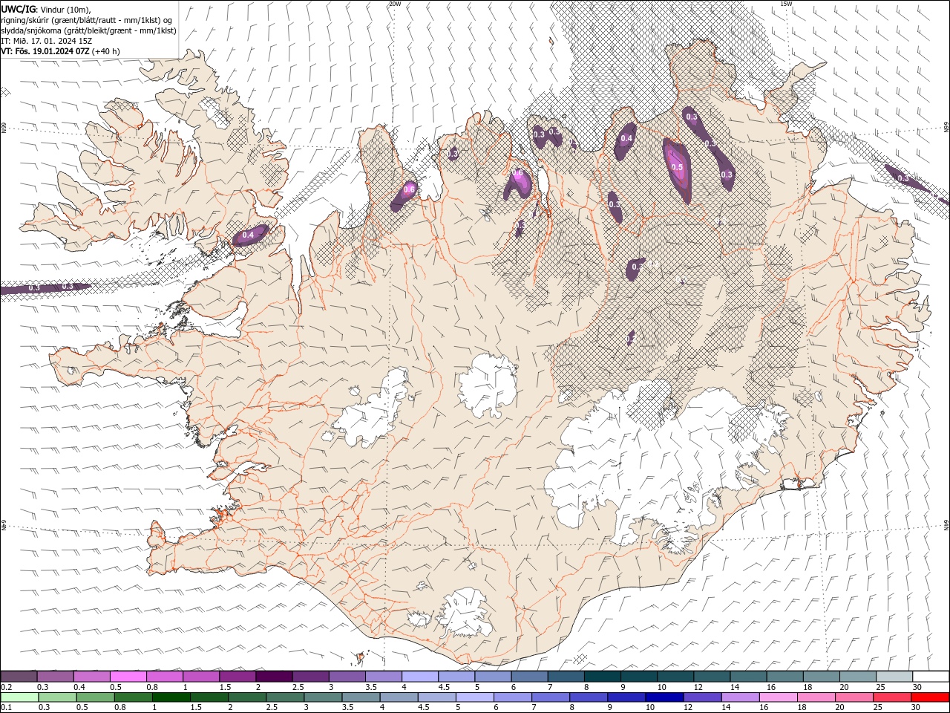Select the 'rigning/skúrir' legend description line
Screen dimensions: 950x713
click(87, 20)
